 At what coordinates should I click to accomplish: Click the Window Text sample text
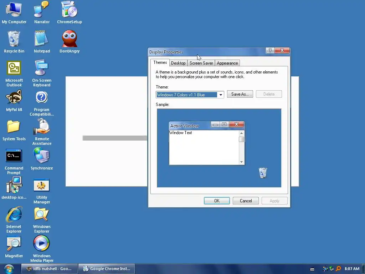click(181, 133)
